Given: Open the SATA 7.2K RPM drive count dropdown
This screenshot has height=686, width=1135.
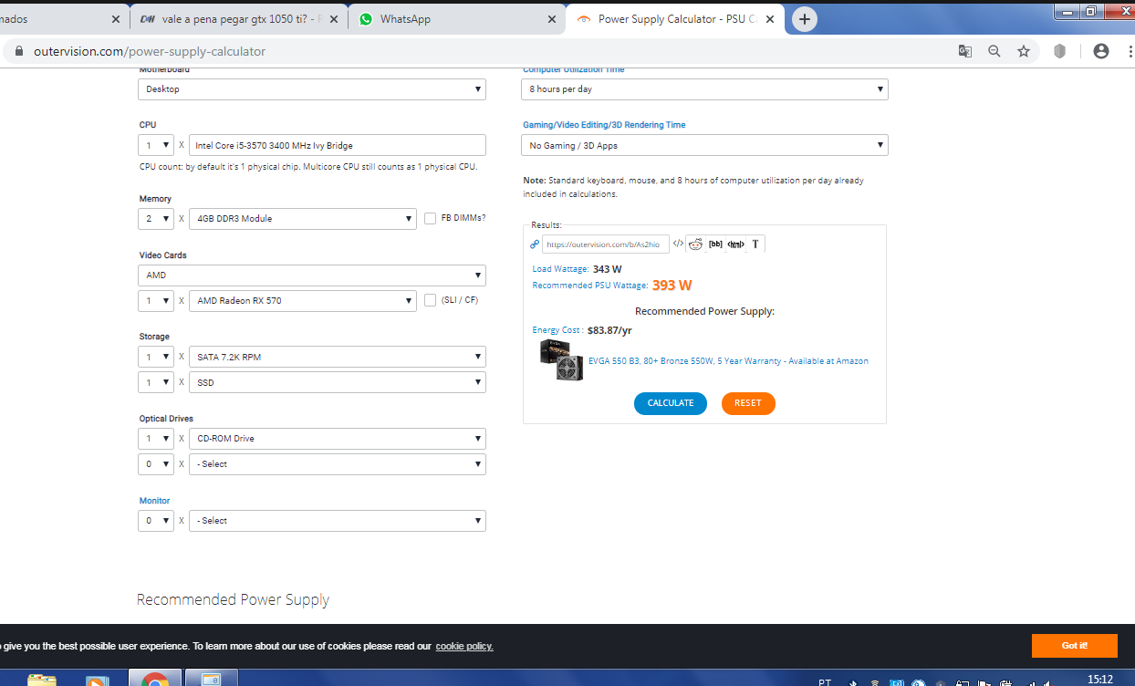Looking at the screenshot, I should 156,357.
